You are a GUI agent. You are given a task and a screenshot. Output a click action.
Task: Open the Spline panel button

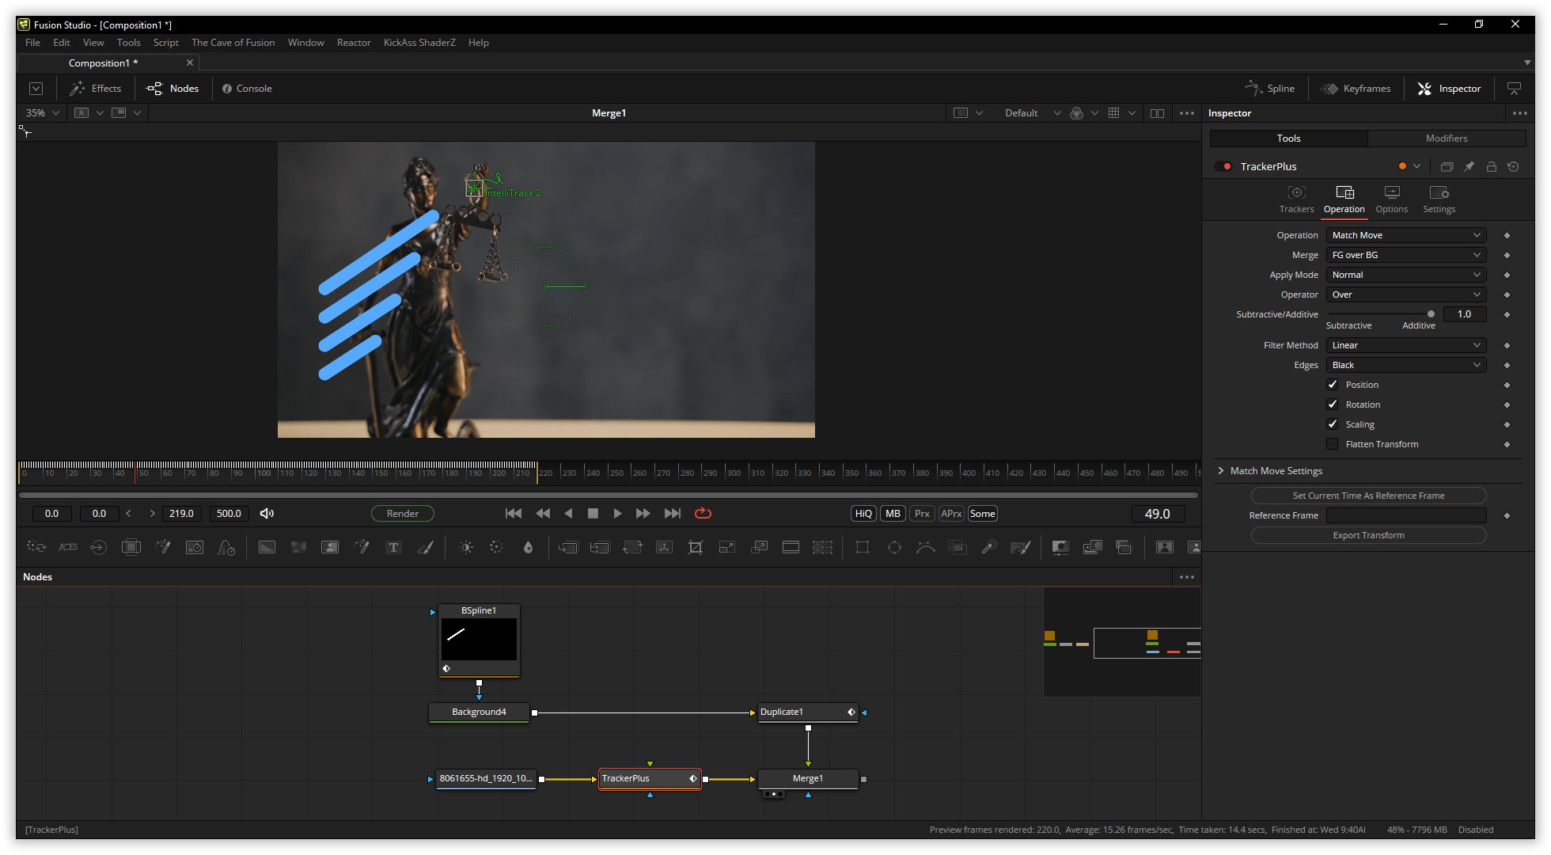click(1270, 89)
